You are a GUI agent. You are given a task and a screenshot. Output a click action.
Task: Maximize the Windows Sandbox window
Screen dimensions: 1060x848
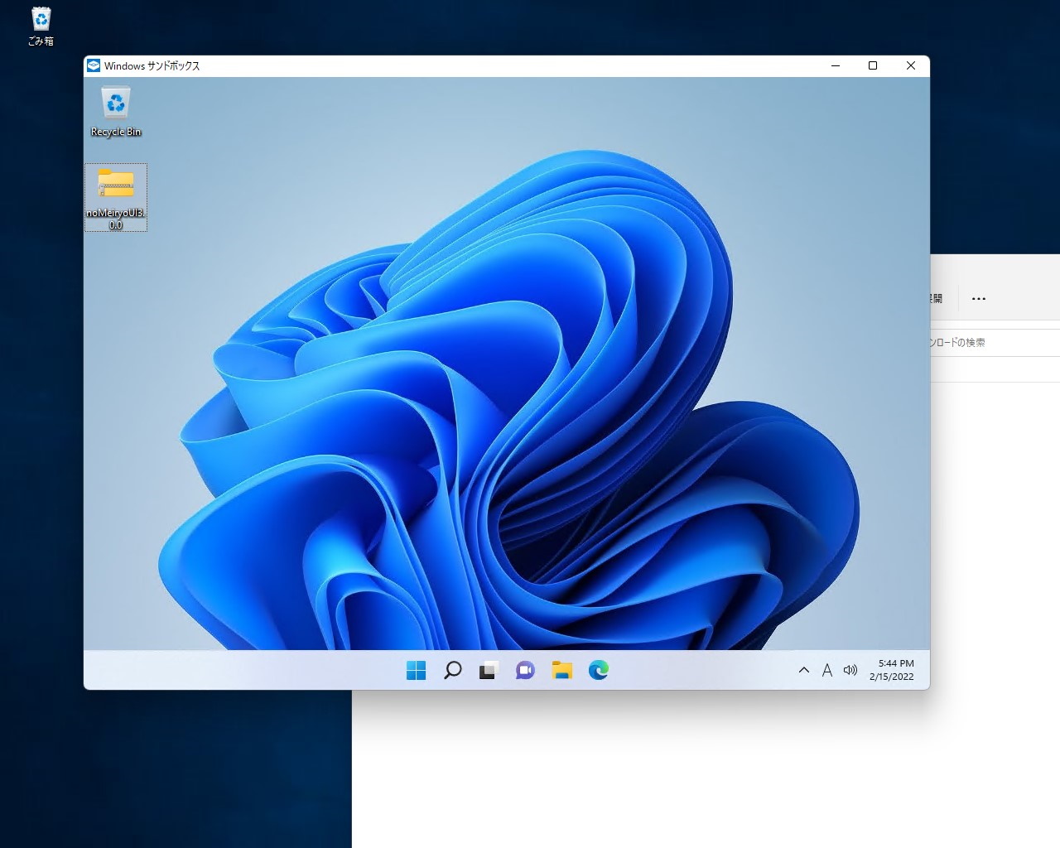tap(872, 65)
